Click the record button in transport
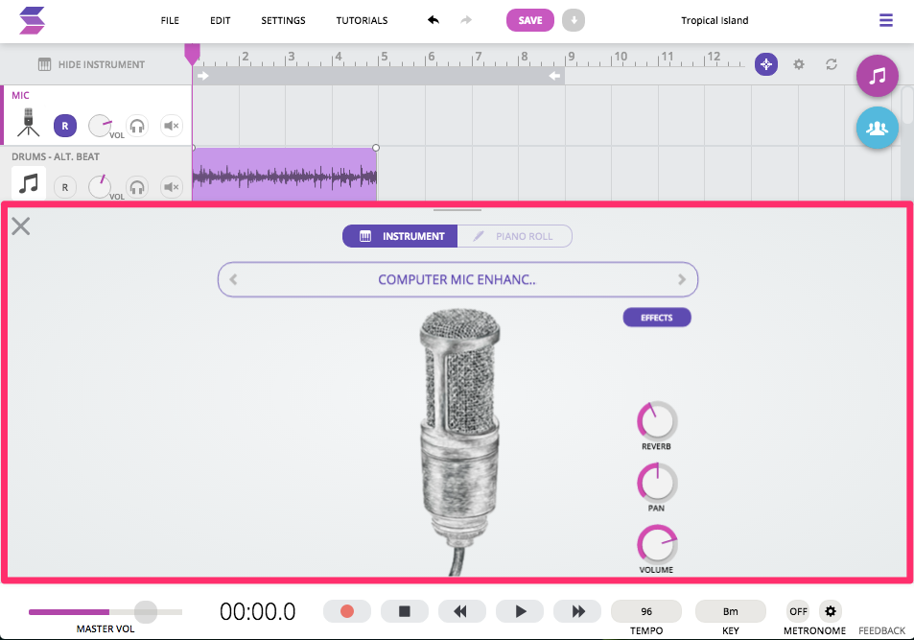This screenshot has height=640, width=914. 347,611
